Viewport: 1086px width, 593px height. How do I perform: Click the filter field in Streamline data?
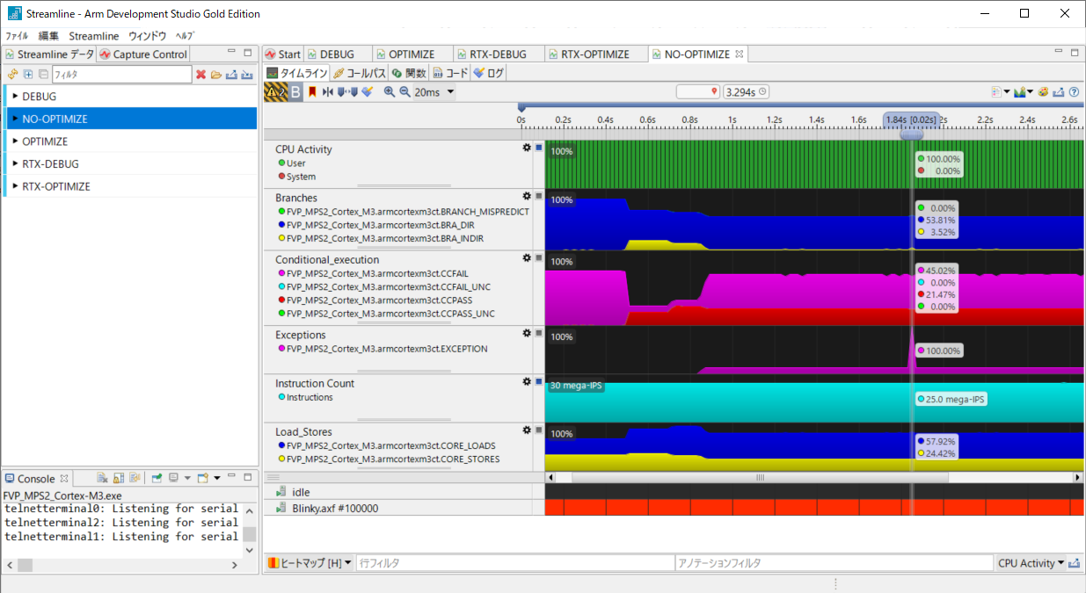point(121,75)
